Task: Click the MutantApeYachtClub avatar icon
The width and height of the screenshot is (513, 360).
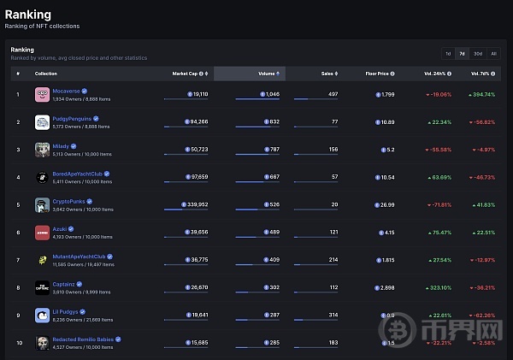Action: point(42,260)
